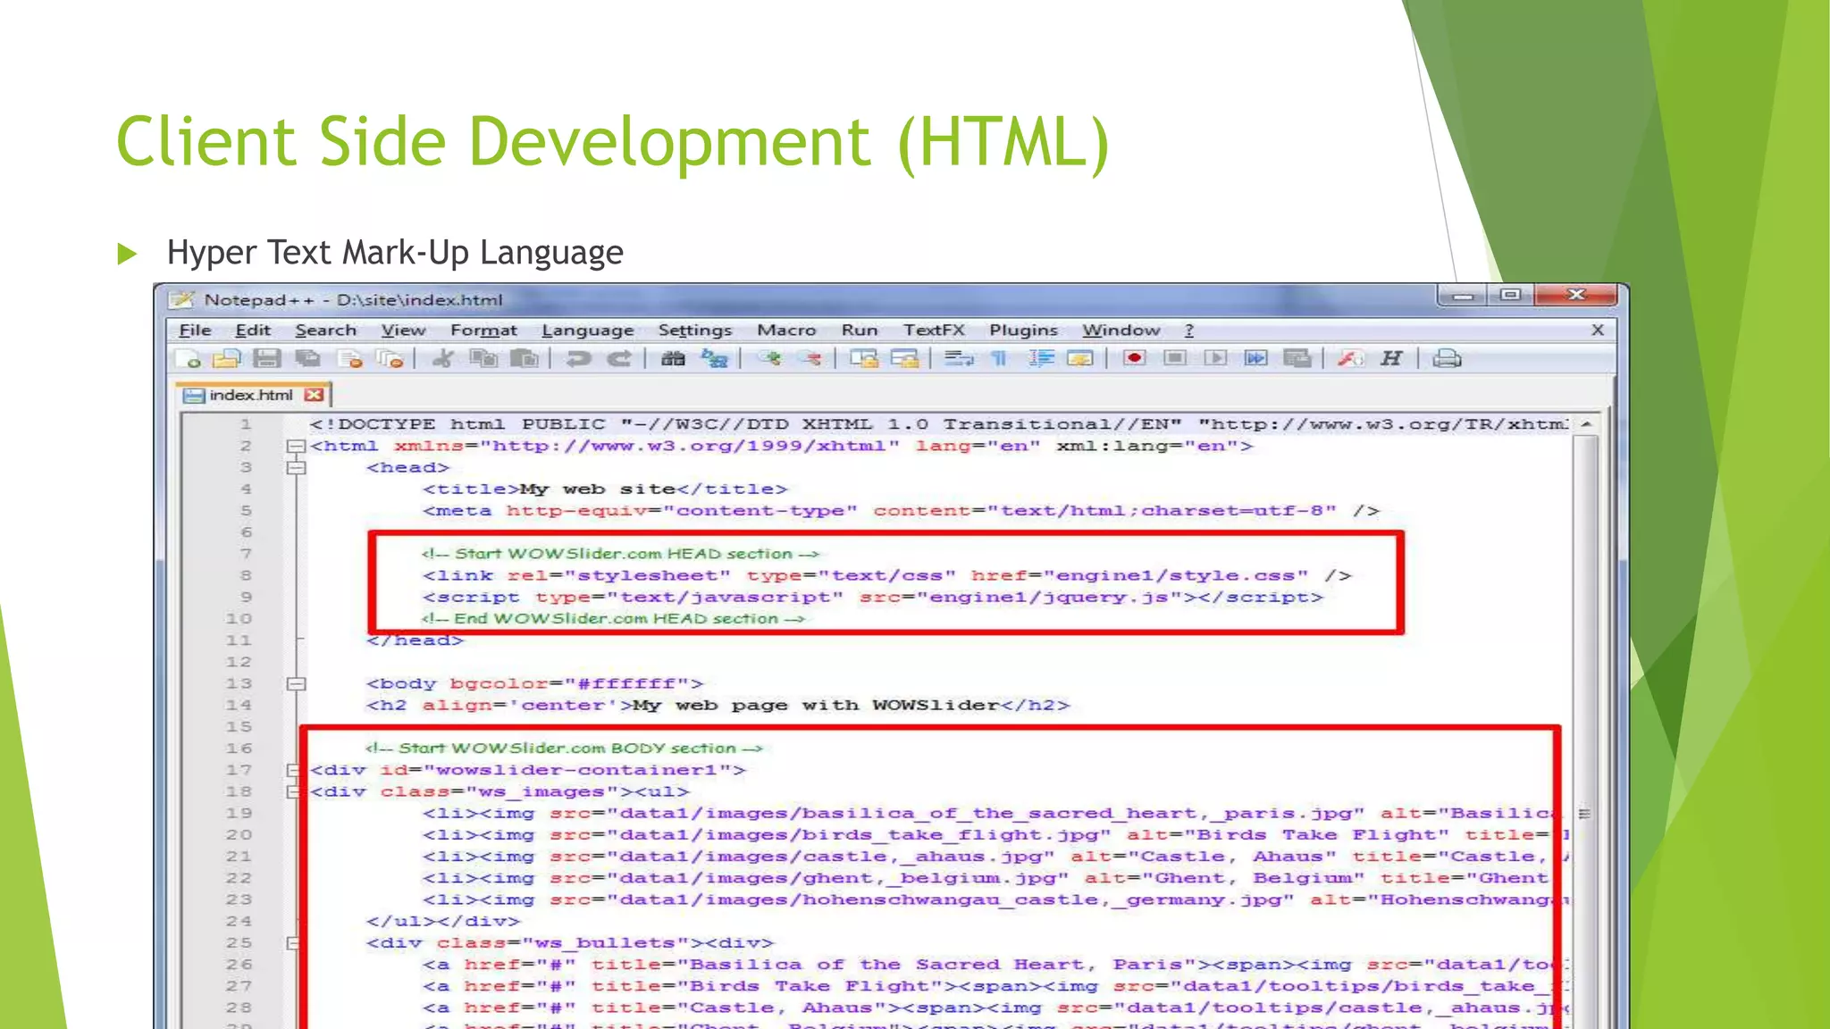Open the Settings menu
Image resolution: width=1830 pixels, height=1029 pixels.
pyautogui.click(x=694, y=330)
